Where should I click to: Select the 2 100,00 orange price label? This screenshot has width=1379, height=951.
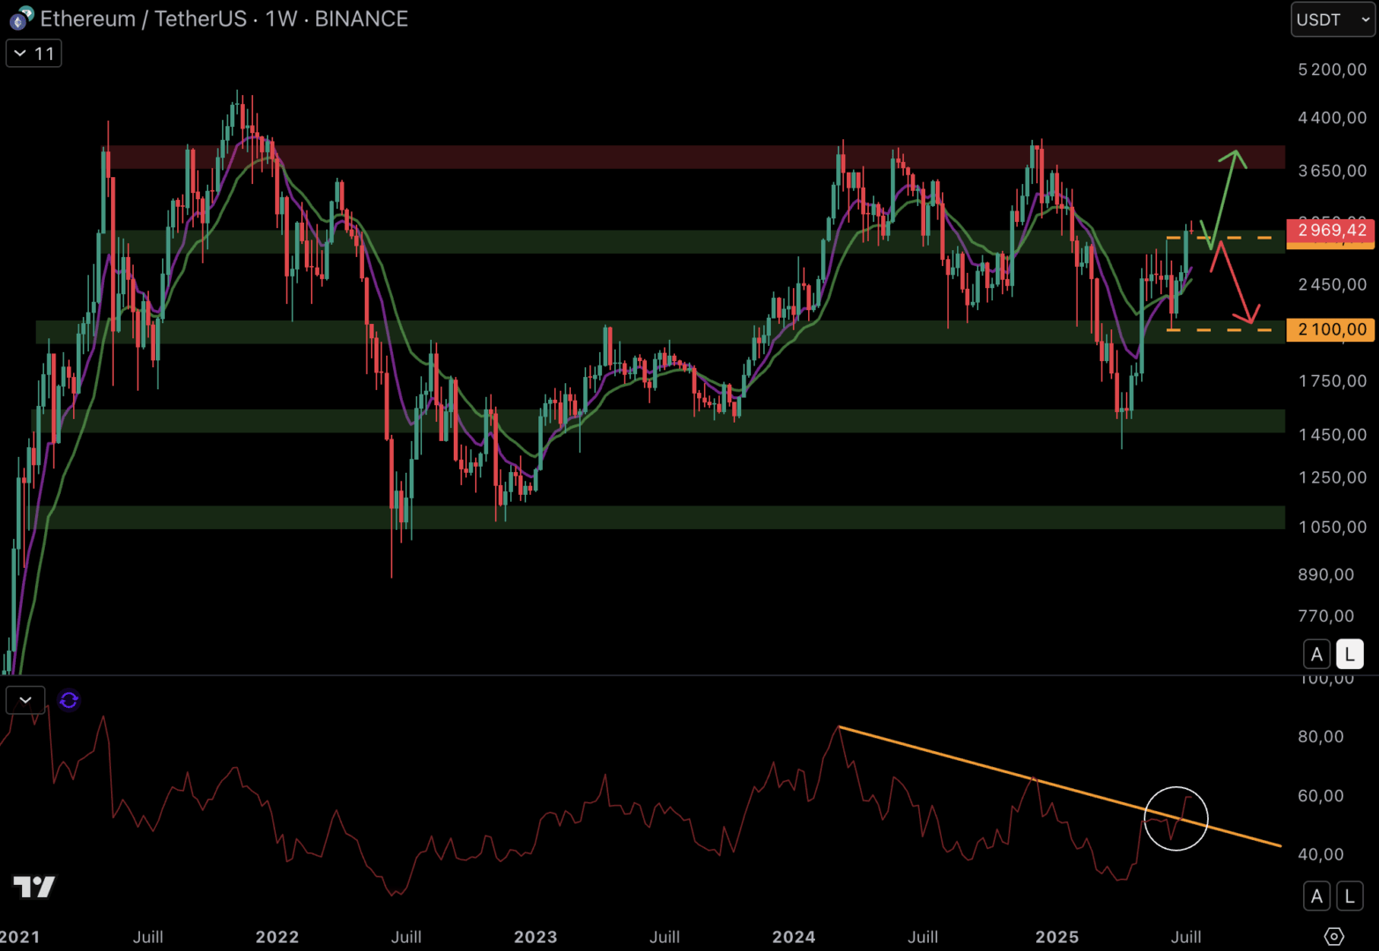pyautogui.click(x=1331, y=329)
